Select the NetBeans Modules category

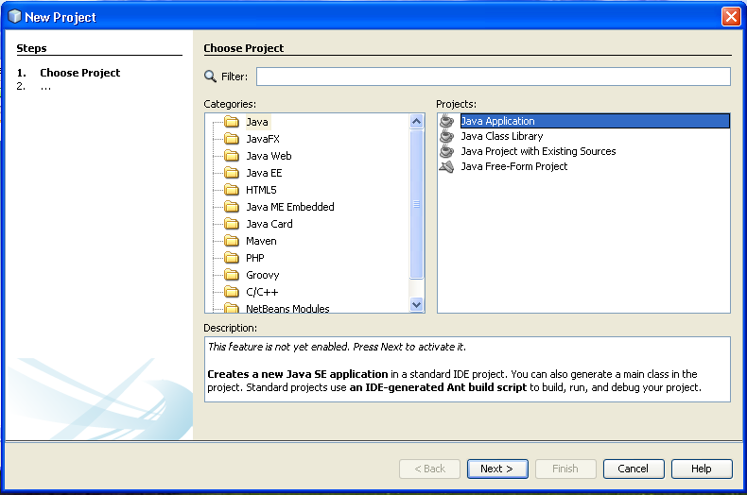(287, 308)
